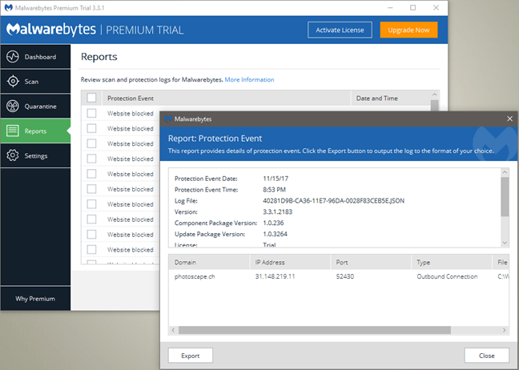Click the Malwarebytes logo in title bar

pyautogui.click(x=9, y=8)
